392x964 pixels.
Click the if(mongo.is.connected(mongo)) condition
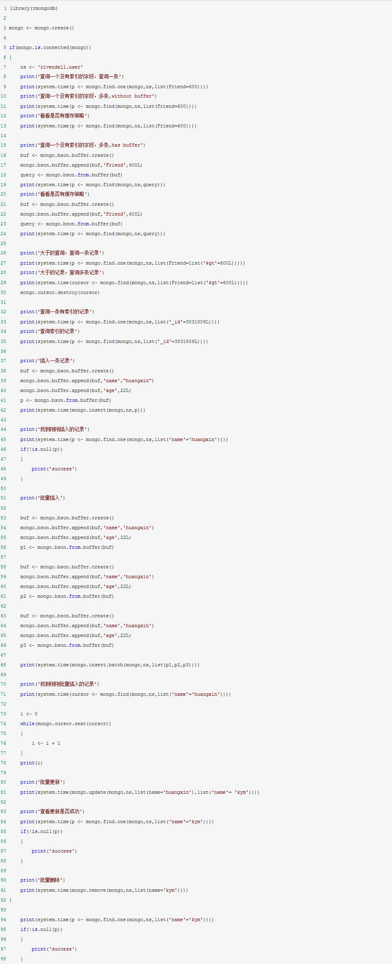coord(50,47)
